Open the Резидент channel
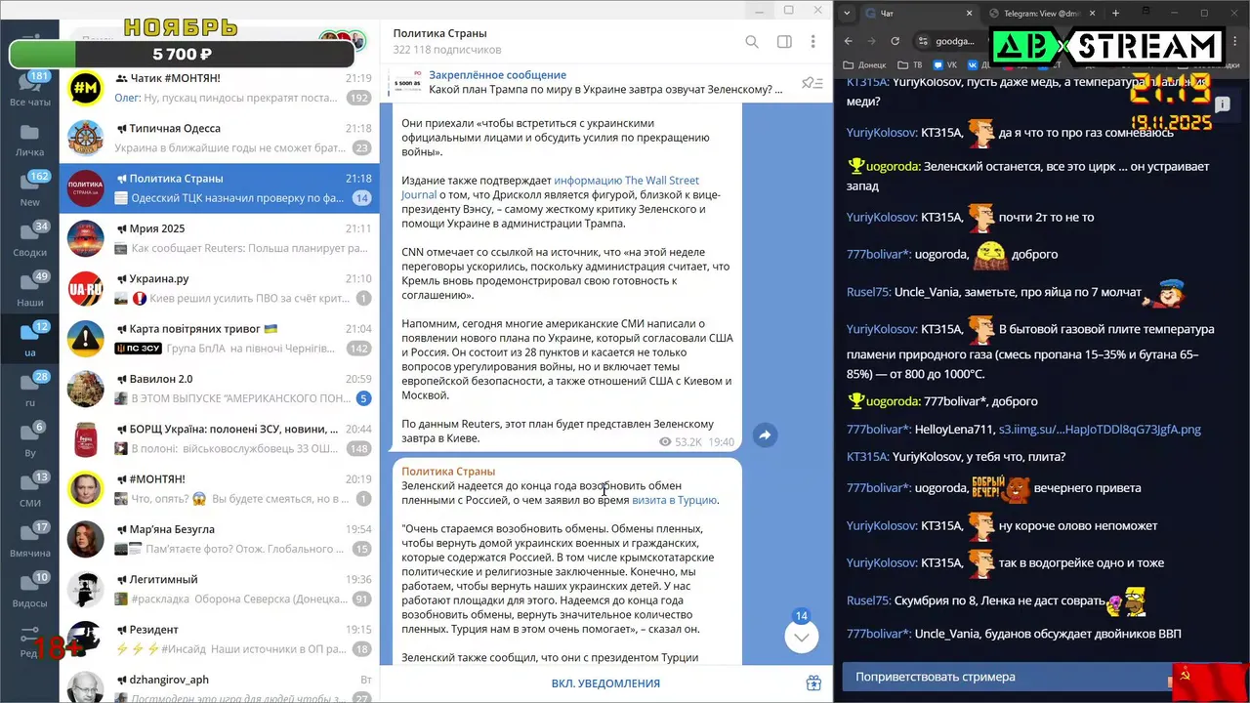The image size is (1250, 703). point(219,640)
